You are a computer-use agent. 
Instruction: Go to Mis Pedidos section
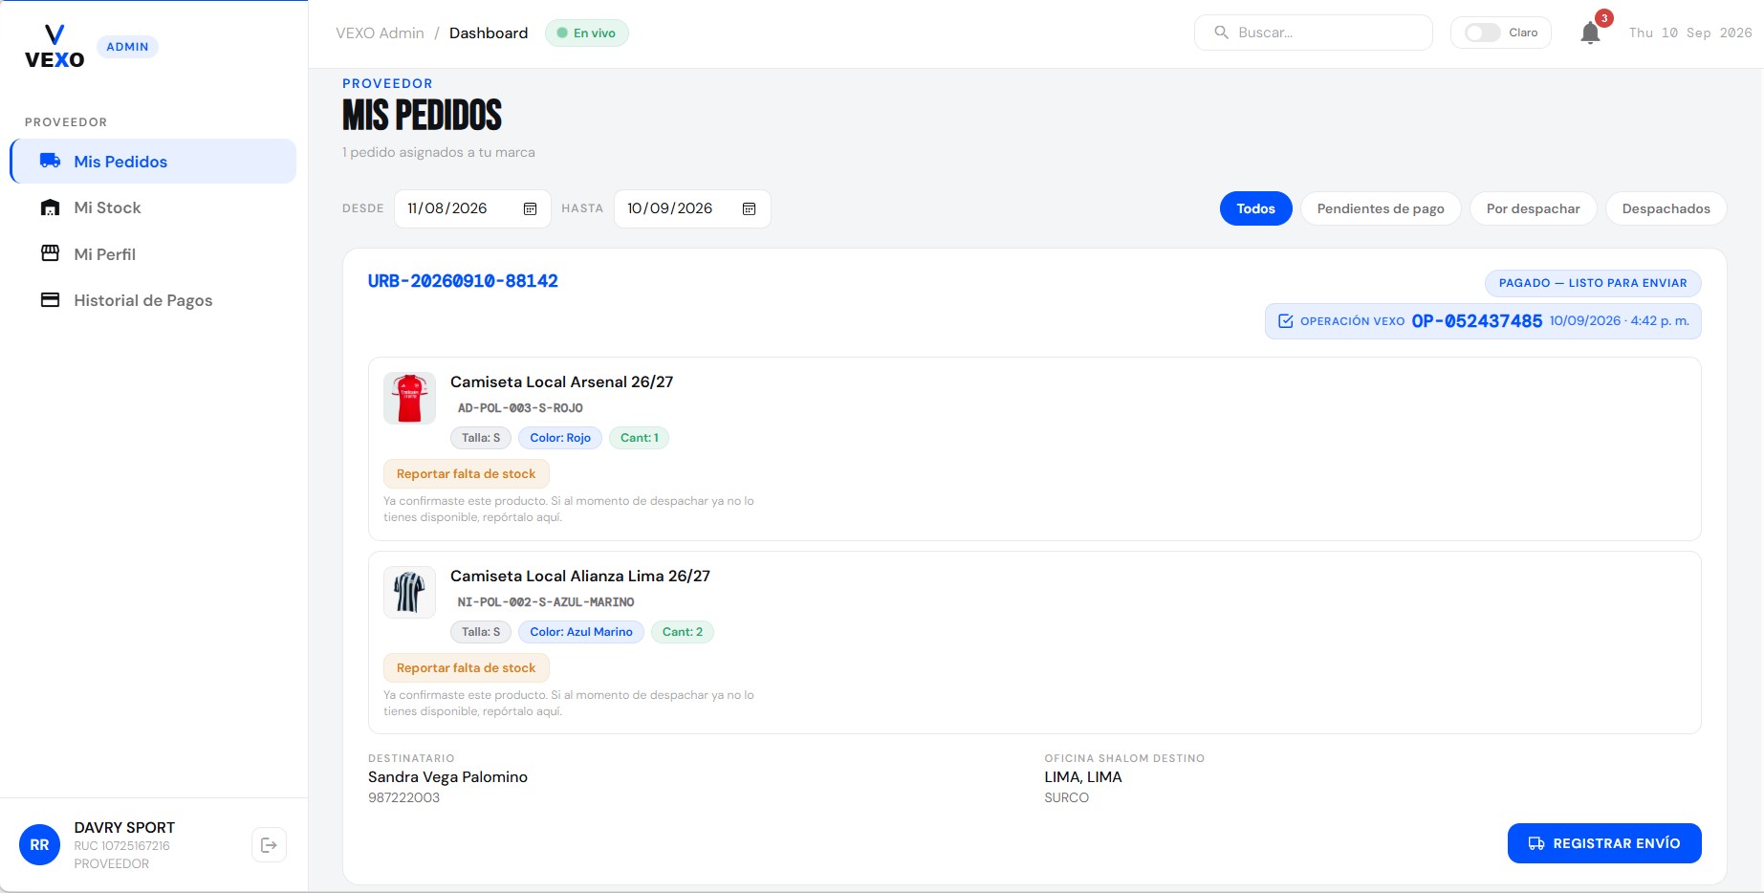pos(154,161)
